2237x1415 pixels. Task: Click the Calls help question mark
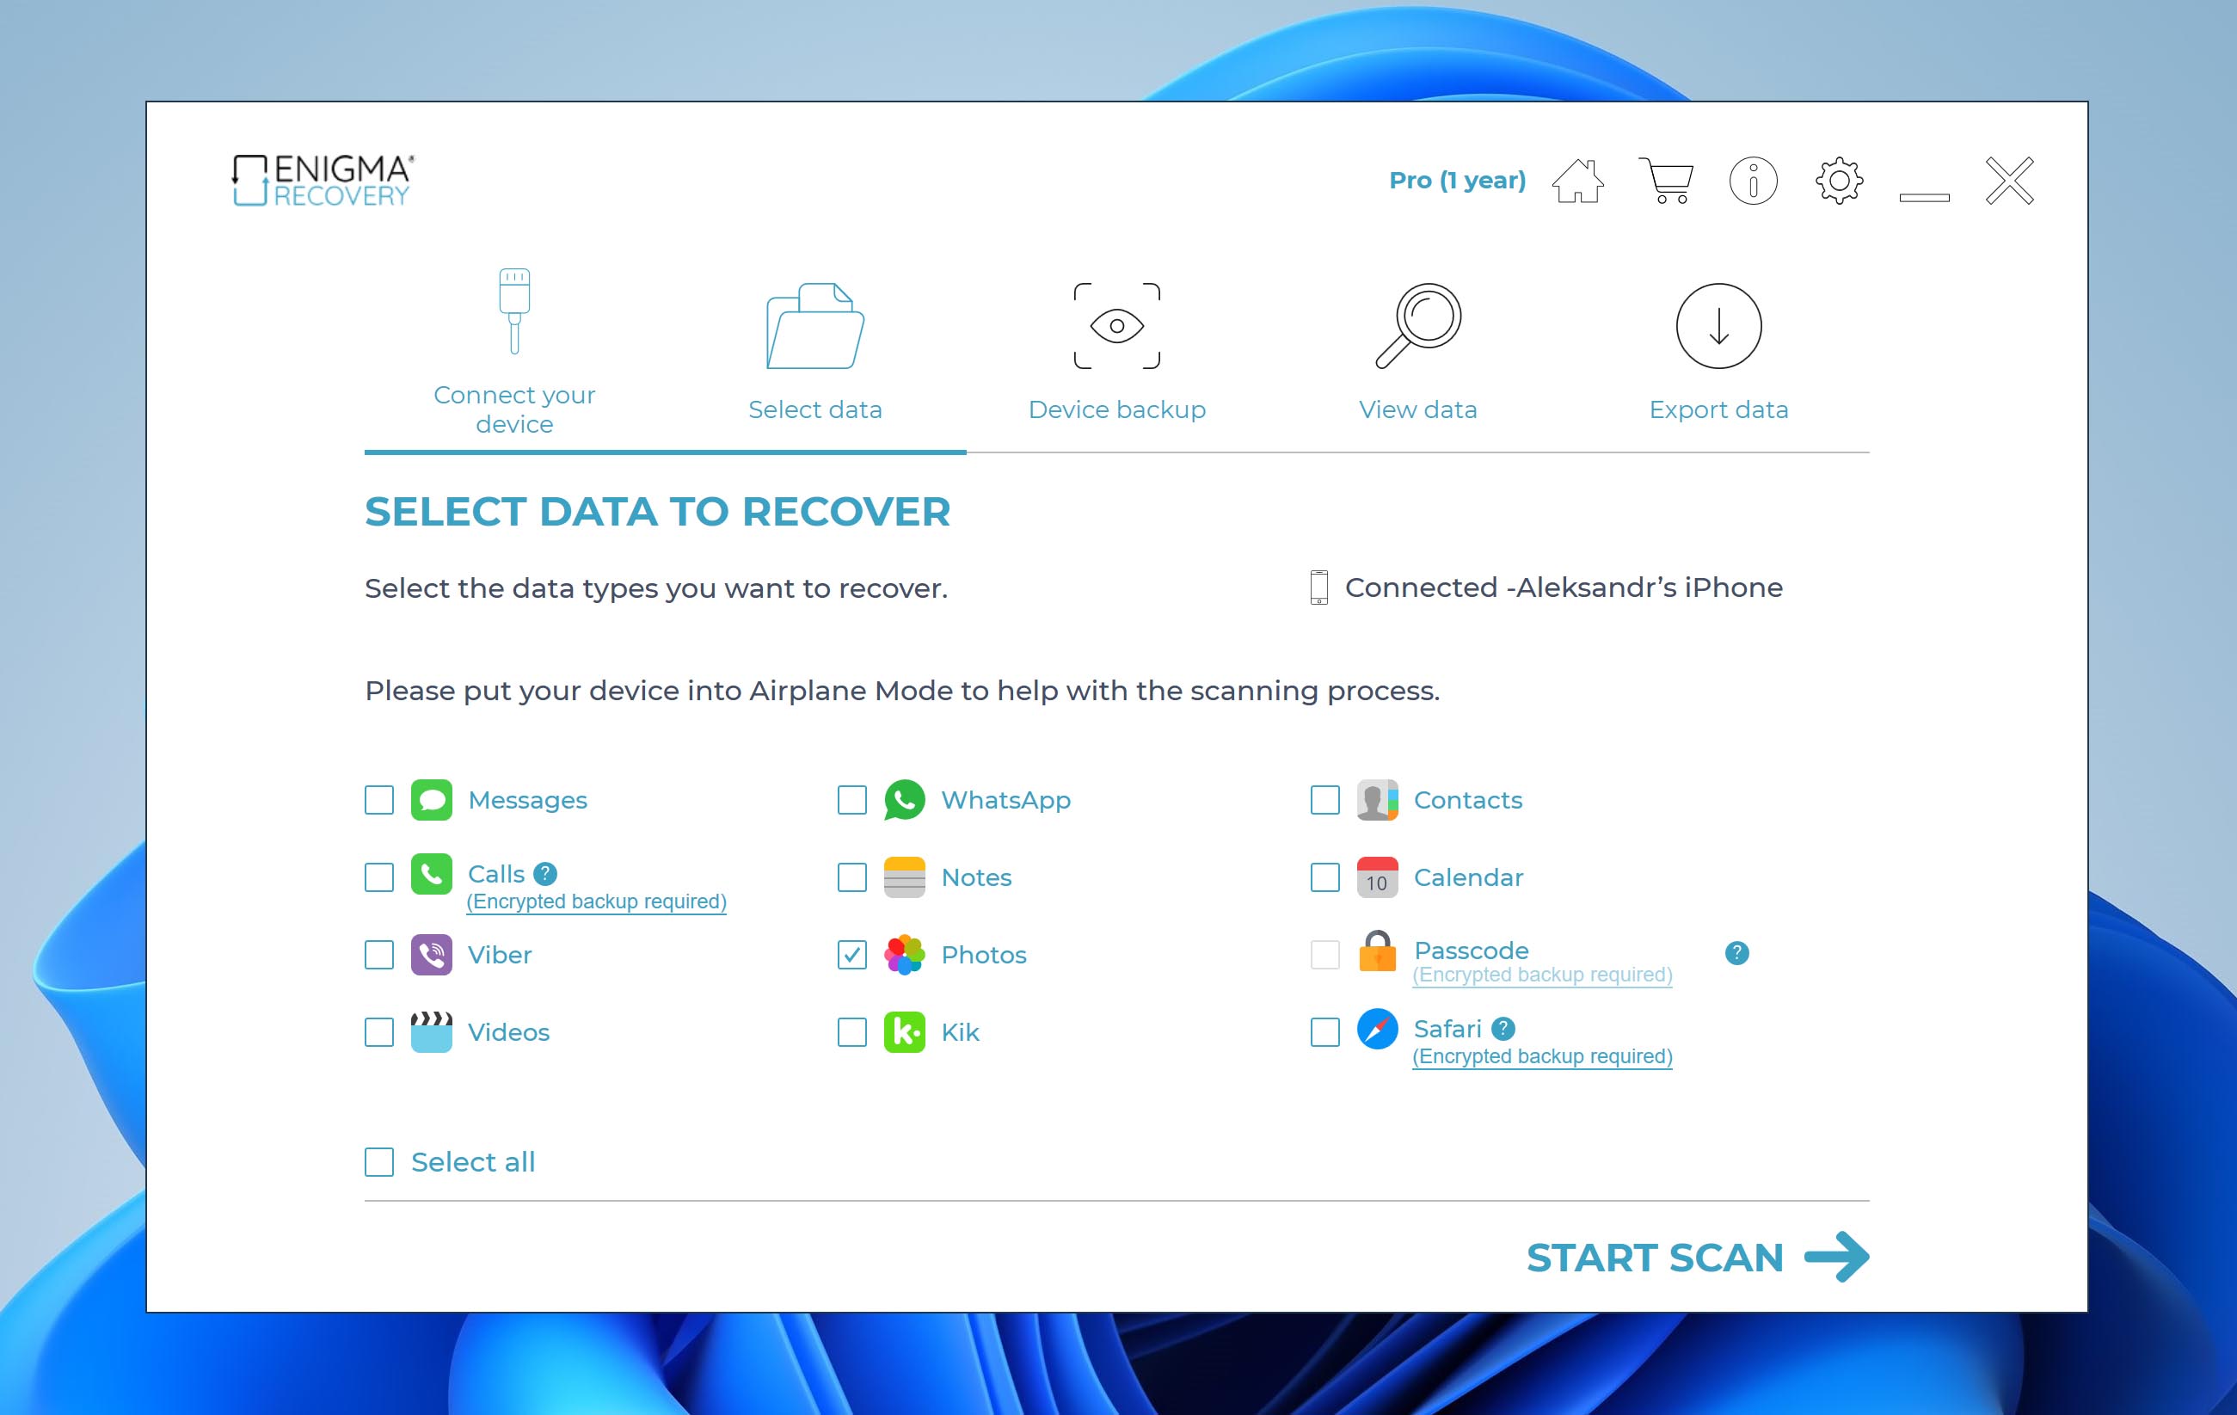point(546,874)
